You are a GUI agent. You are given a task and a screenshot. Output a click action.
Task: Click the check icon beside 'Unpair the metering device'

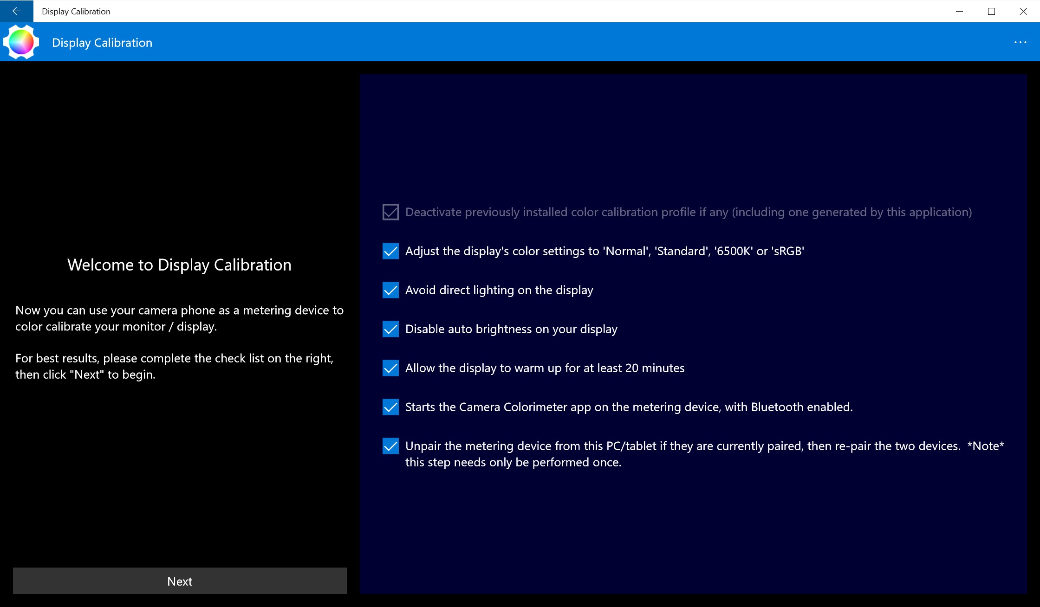tap(390, 446)
